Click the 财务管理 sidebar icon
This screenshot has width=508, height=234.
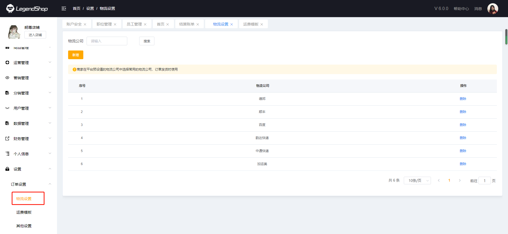(7, 138)
